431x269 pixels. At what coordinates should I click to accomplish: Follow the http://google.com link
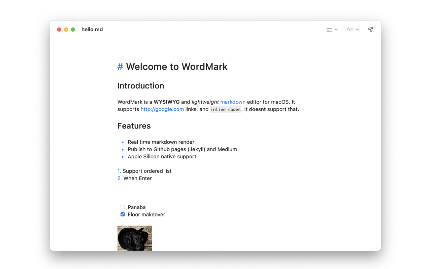coord(162,109)
